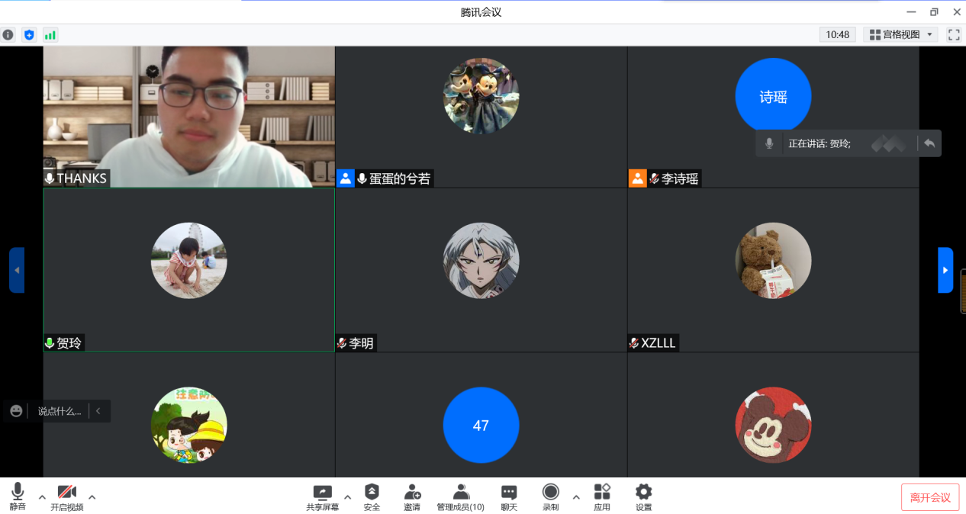Expand share options arrow beside 共享屏幕
Image resolution: width=966 pixels, height=514 pixels.
click(x=347, y=497)
